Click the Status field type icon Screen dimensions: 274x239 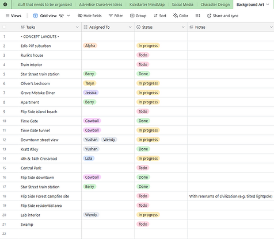click(x=138, y=27)
